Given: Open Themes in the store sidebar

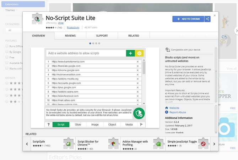Looking at the screenshot, I should tap(10, 10).
